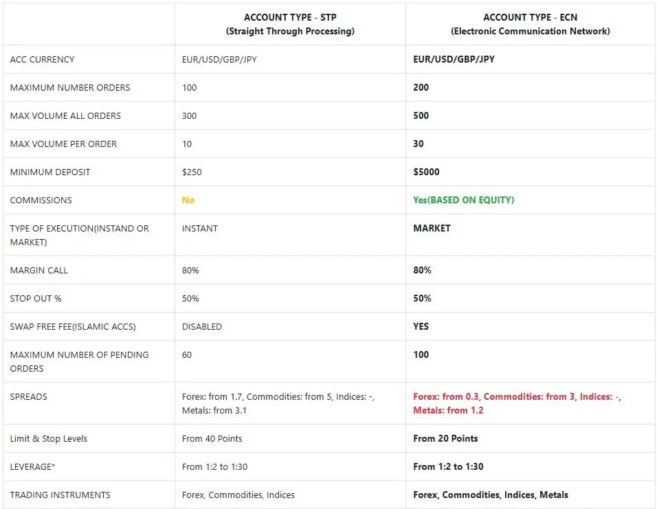
Task: Select "From 20 Points" limit level
Action: coord(445,438)
